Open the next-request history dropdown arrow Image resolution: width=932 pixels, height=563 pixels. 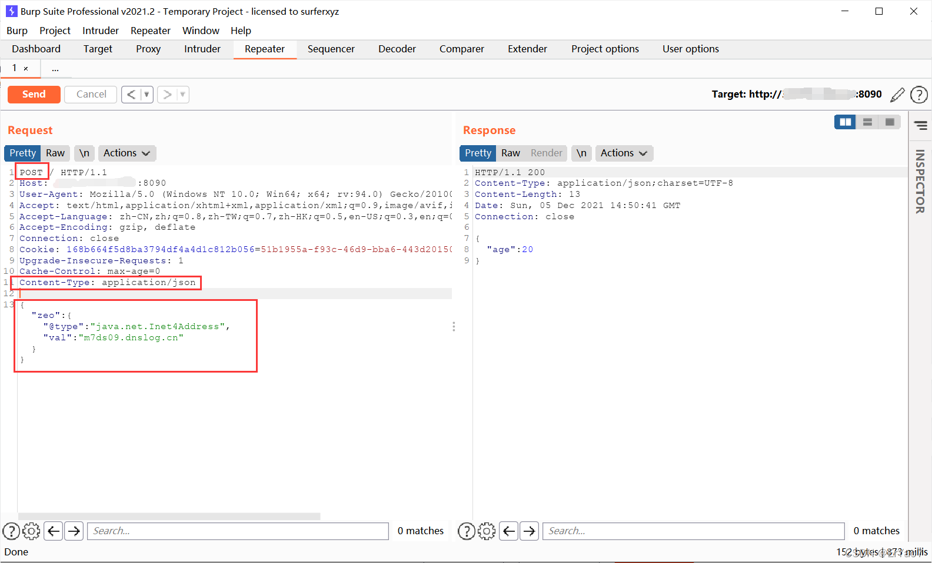[182, 94]
